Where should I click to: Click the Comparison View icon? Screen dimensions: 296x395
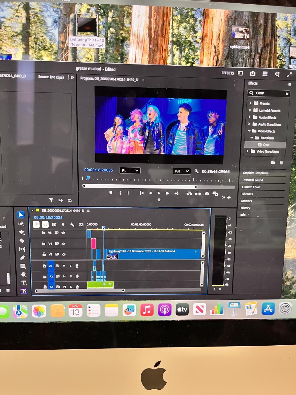(x=215, y=194)
